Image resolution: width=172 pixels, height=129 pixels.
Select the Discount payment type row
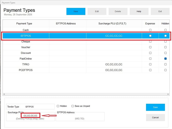coord(86,53)
